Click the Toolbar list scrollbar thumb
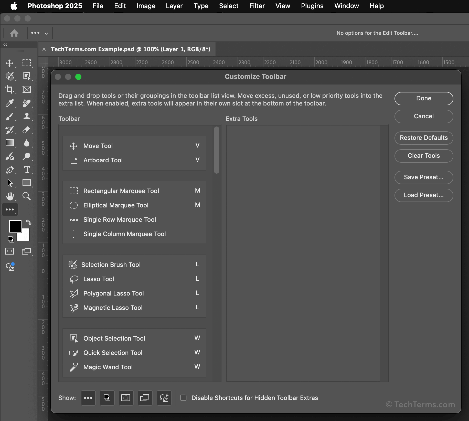Viewport: 469px width, 421px height. point(217,150)
